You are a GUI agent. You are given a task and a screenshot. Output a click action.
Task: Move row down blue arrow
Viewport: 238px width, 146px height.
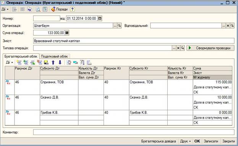coord(60,63)
